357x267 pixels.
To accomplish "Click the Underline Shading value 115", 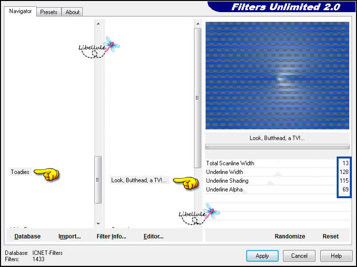I will coord(344,181).
